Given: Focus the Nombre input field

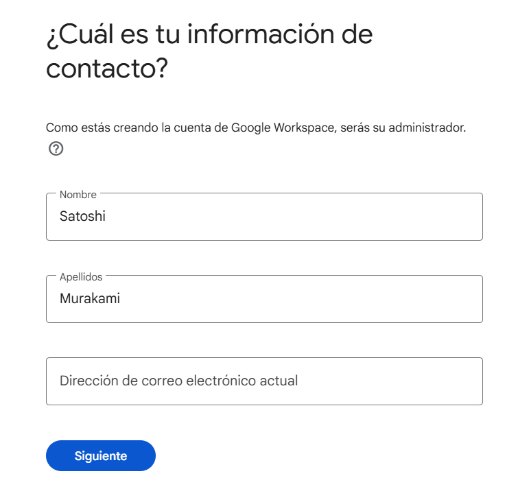Looking at the screenshot, I should tap(264, 217).
